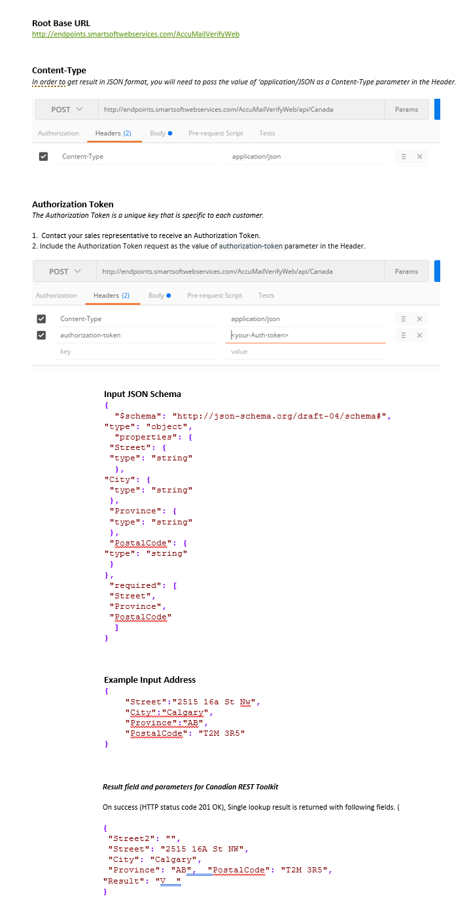Screen dimensions: 471x911
Task: Click request URL field in Content-Type section
Action: point(241,109)
